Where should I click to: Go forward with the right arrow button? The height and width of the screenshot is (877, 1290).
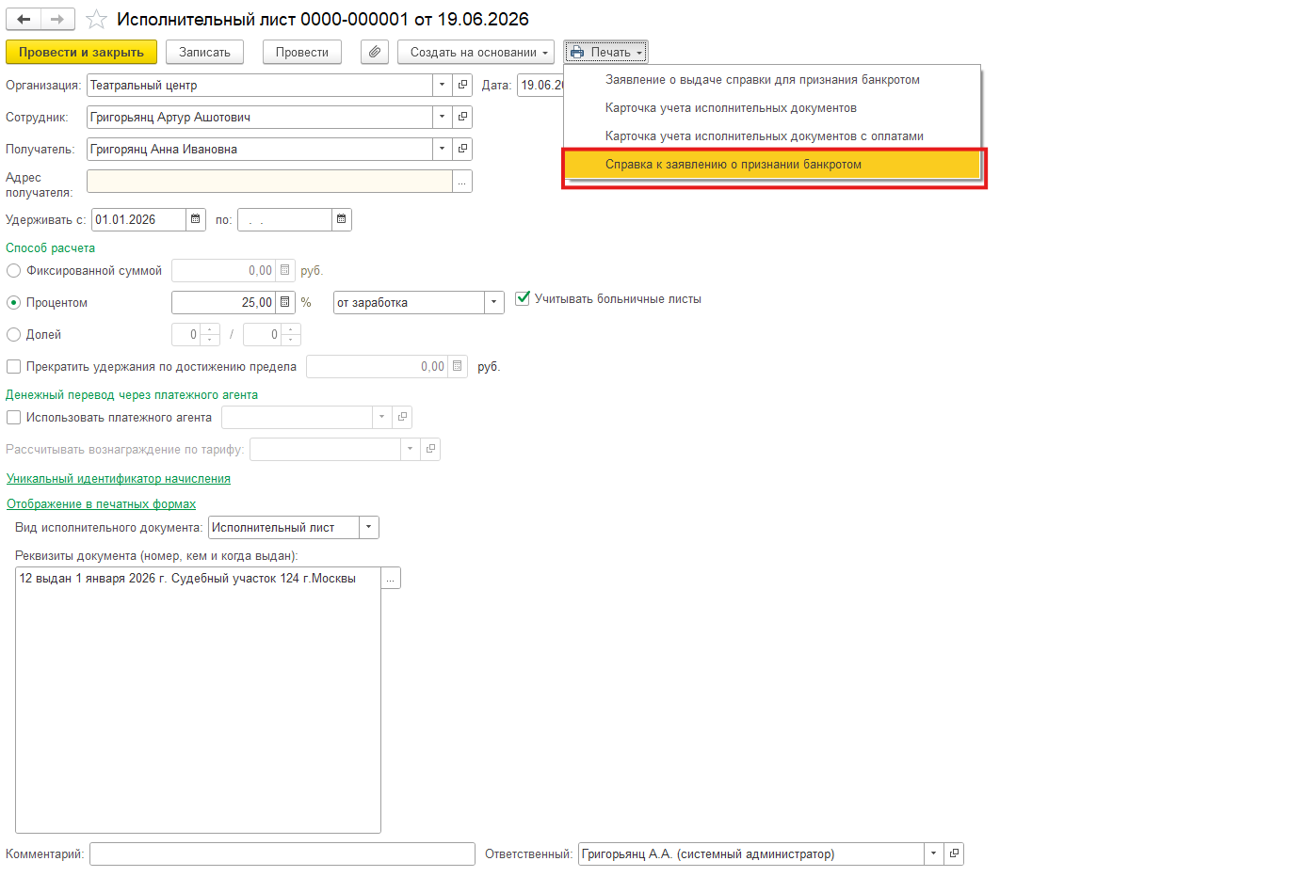click(x=57, y=19)
